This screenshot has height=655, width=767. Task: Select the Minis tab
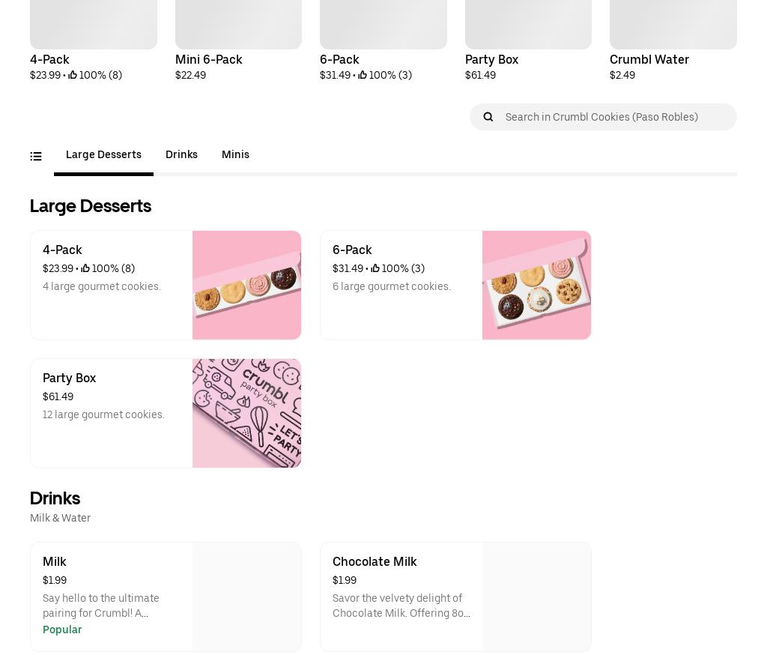point(235,155)
